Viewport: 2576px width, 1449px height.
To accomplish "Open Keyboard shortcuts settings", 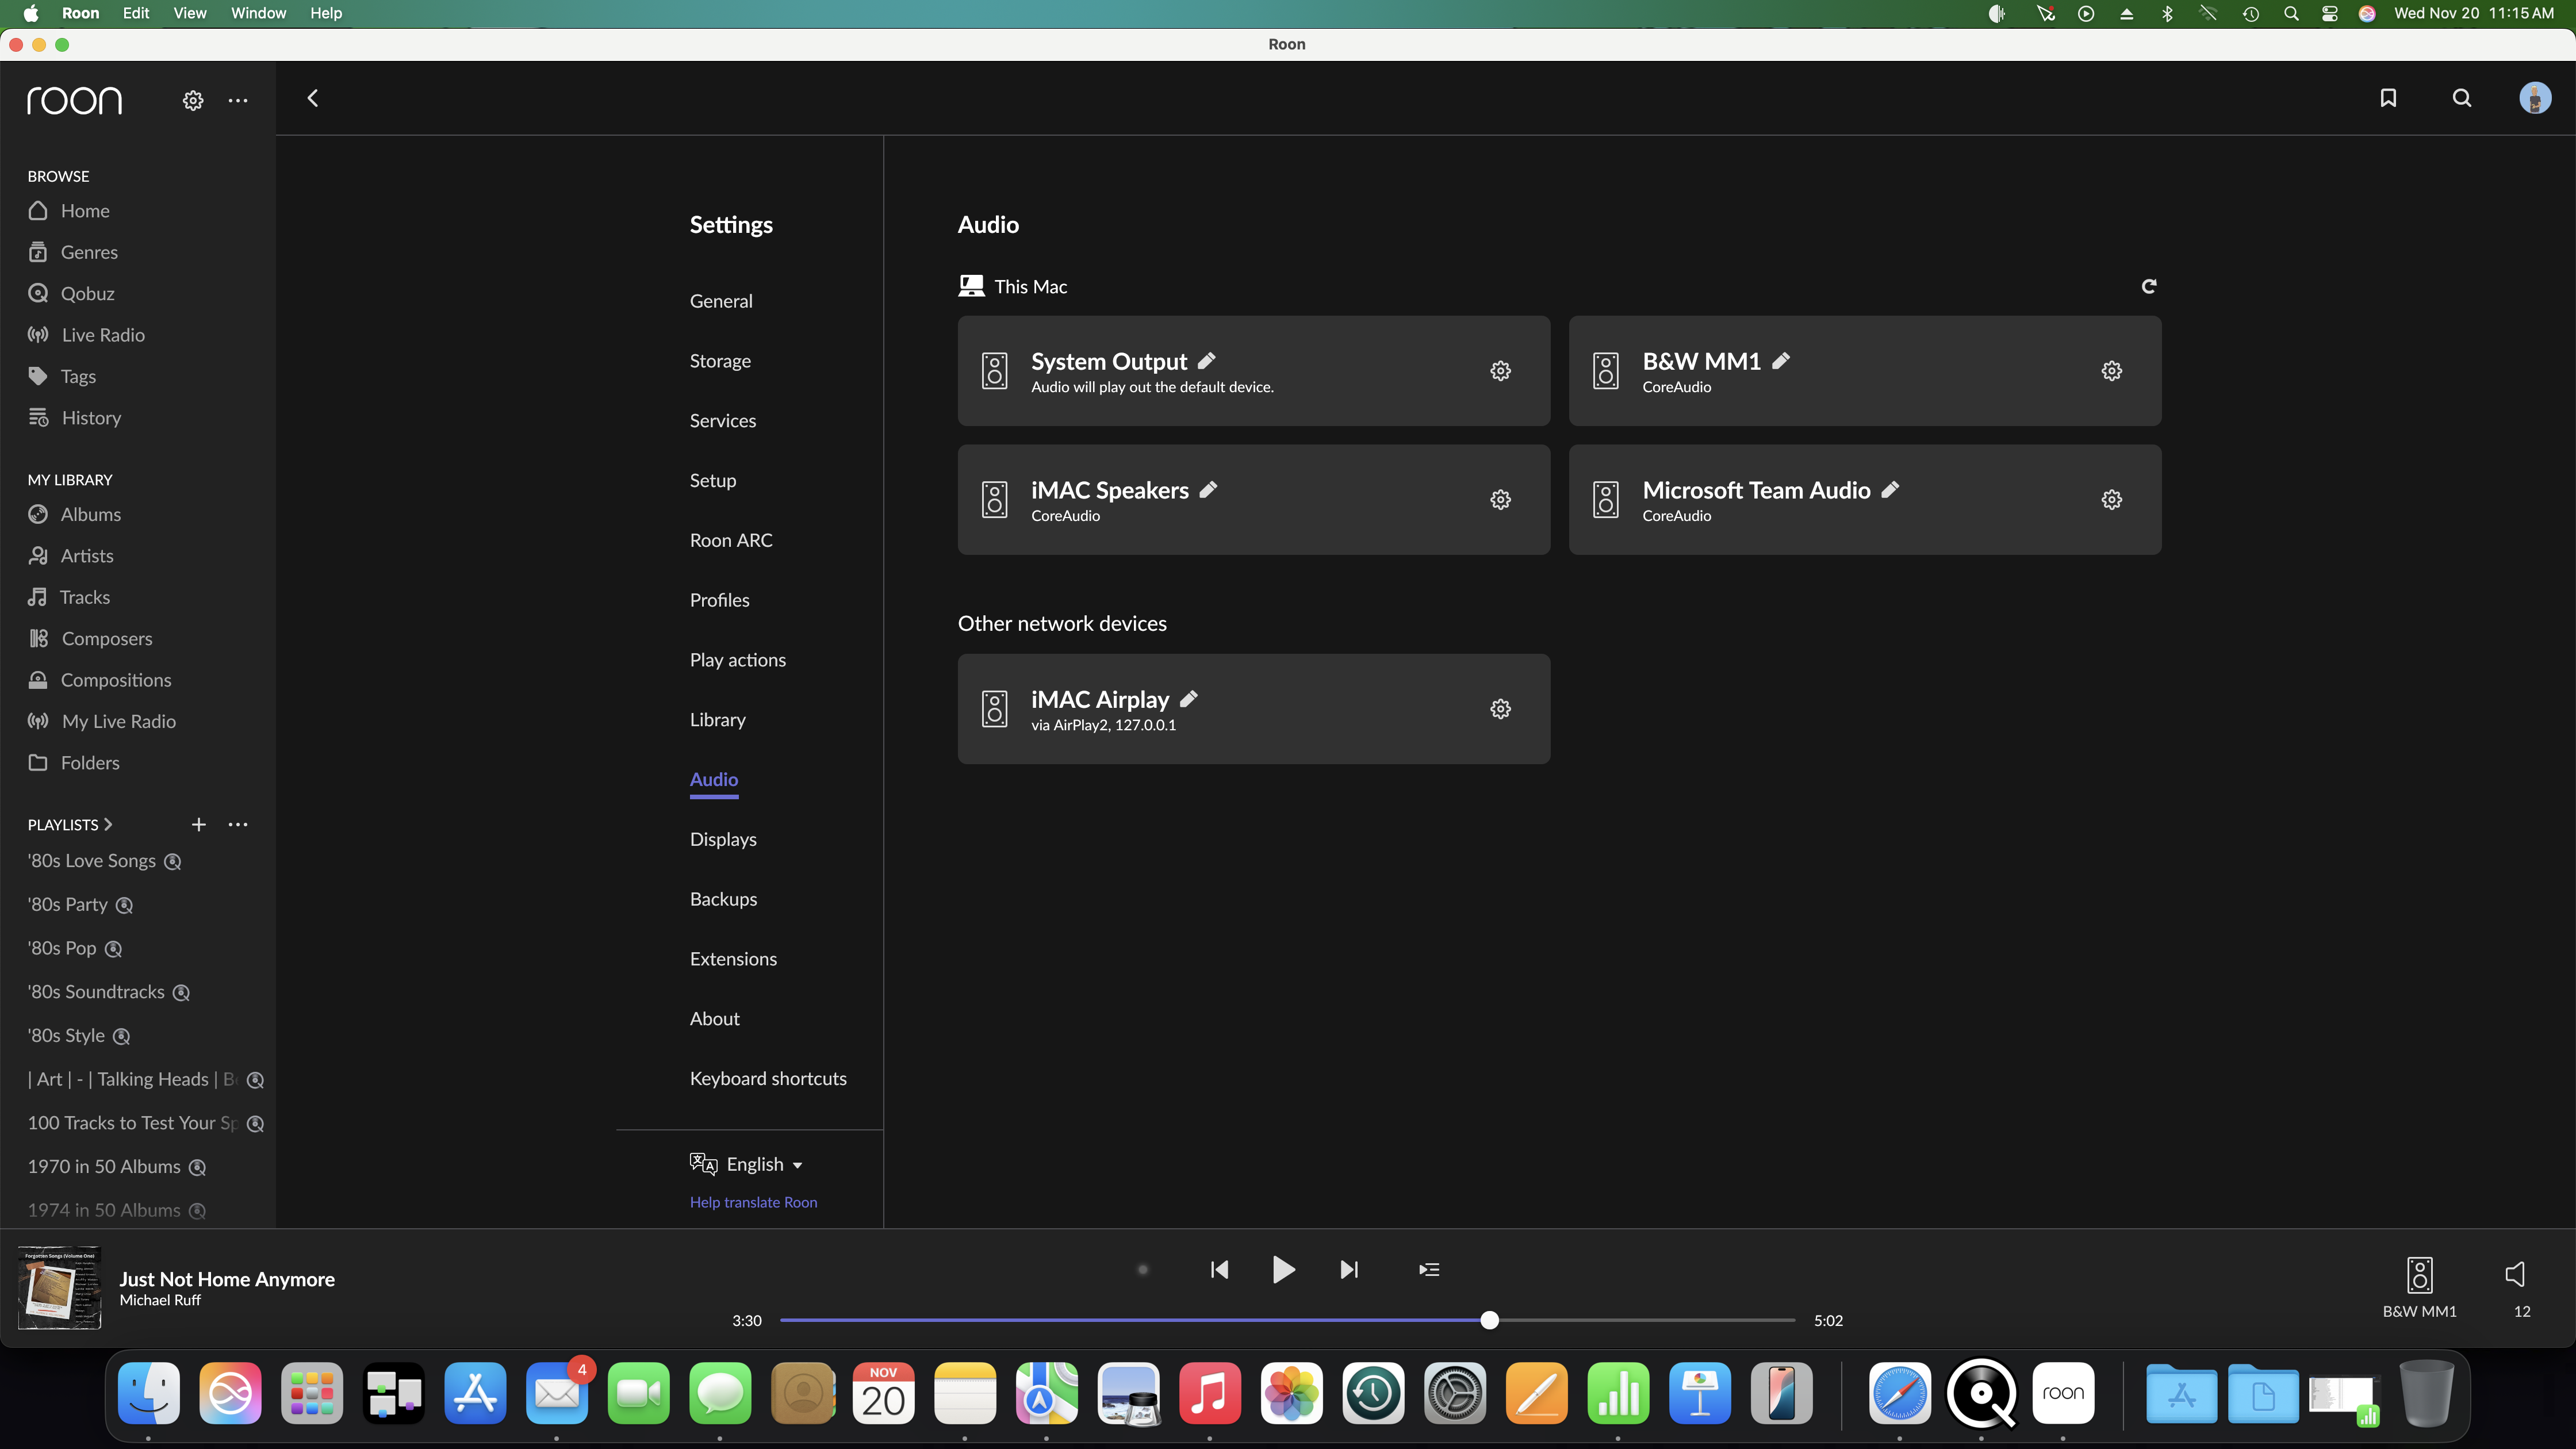I will click(x=768, y=1078).
